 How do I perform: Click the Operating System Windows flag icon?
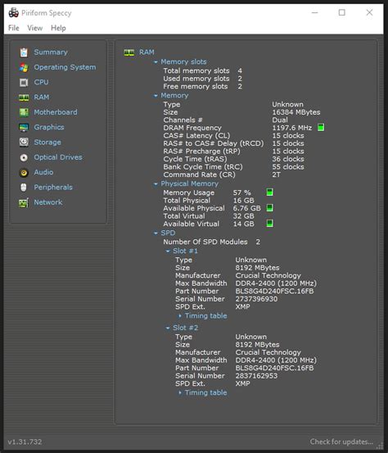24,67
